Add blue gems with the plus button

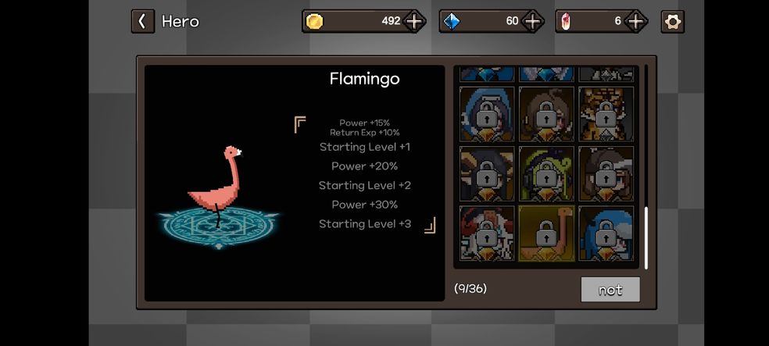click(x=533, y=22)
